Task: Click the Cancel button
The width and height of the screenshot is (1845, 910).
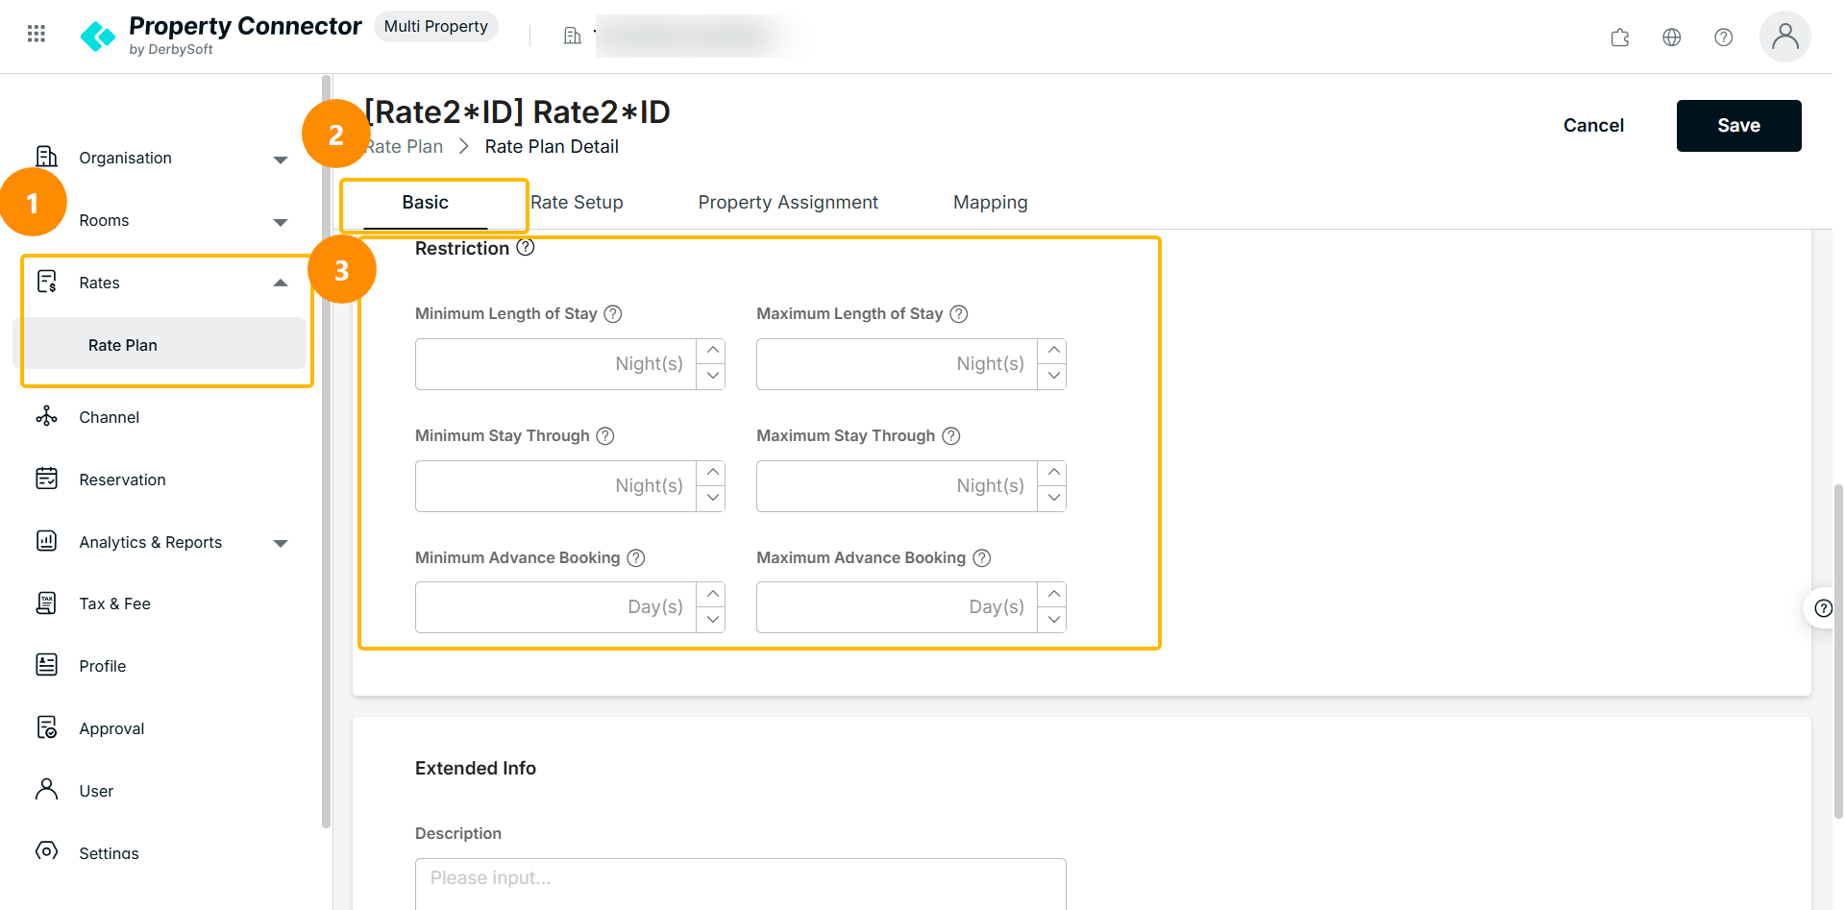Action: point(1593,126)
